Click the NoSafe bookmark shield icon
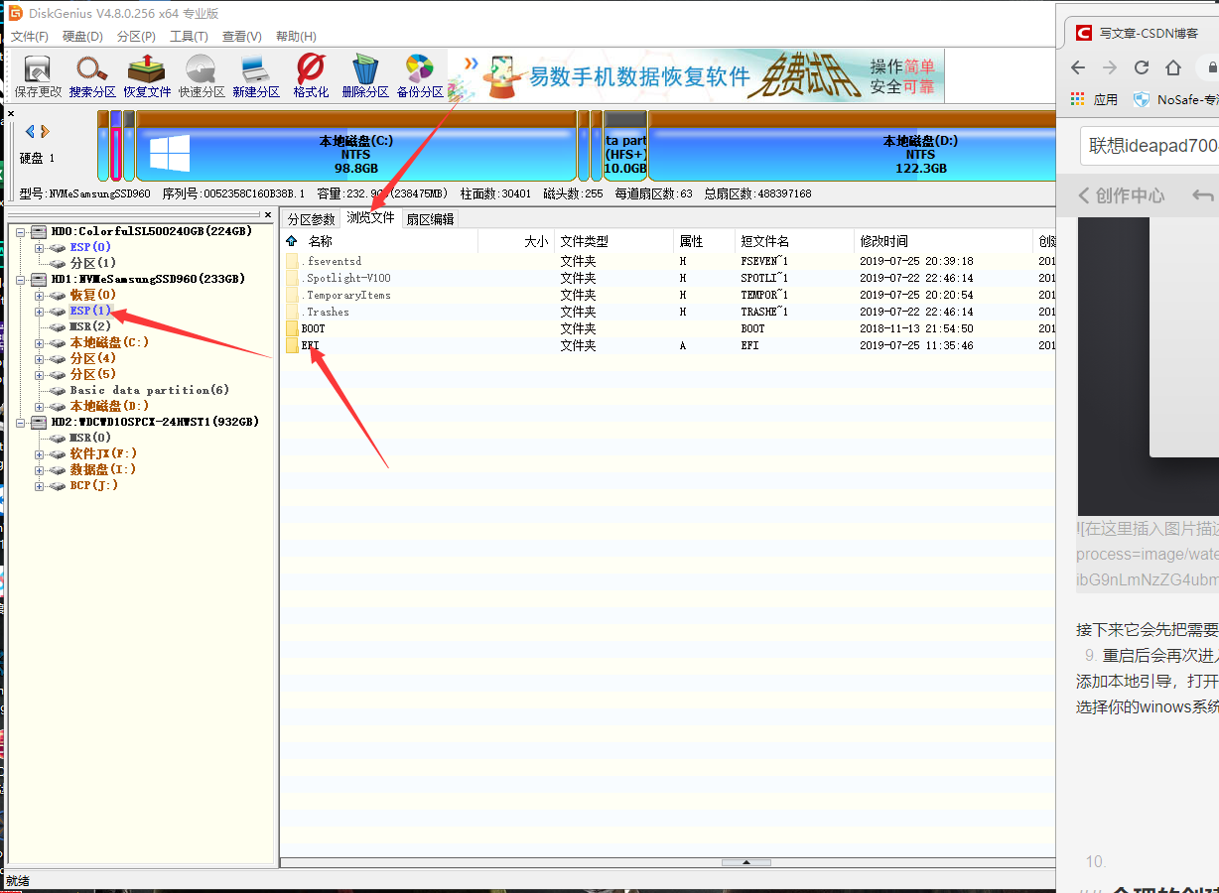This screenshot has height=893, width=1219. pyautogui.click(x=1142, y=99)
